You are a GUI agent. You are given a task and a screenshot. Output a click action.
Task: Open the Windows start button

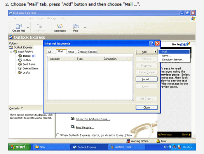click(x=19, y=147)
